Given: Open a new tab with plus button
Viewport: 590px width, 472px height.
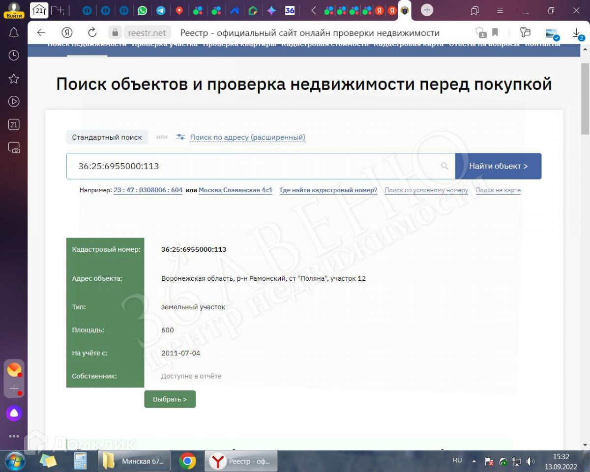Looking at the screenshot, I should click(427, 10).
